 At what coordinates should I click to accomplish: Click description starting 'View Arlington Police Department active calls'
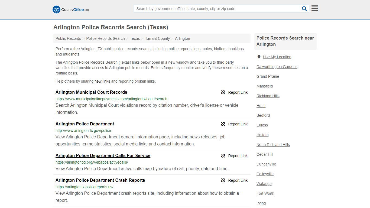[142, 168]
